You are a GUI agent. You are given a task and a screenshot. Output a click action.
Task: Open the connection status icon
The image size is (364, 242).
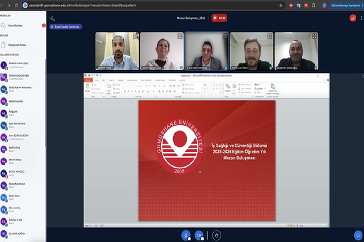(x=352, y=18)
